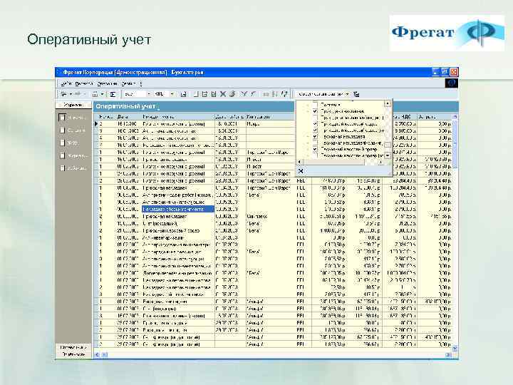Toggle the topmost unchecked checkbox in filter list
Screen dimensions: 513x385
coord(315,105)
